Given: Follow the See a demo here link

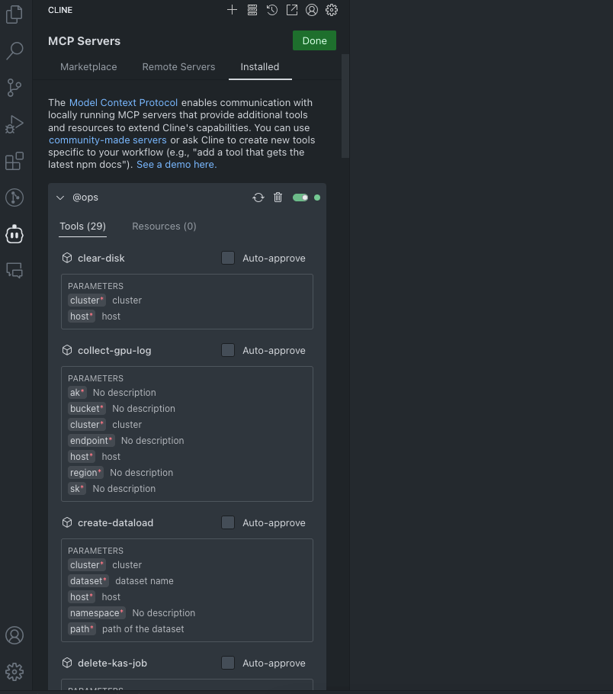Looking at the screenshot, I should [177, 165].
